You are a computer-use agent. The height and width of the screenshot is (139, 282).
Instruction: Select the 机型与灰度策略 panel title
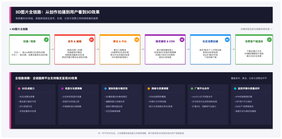74,88
